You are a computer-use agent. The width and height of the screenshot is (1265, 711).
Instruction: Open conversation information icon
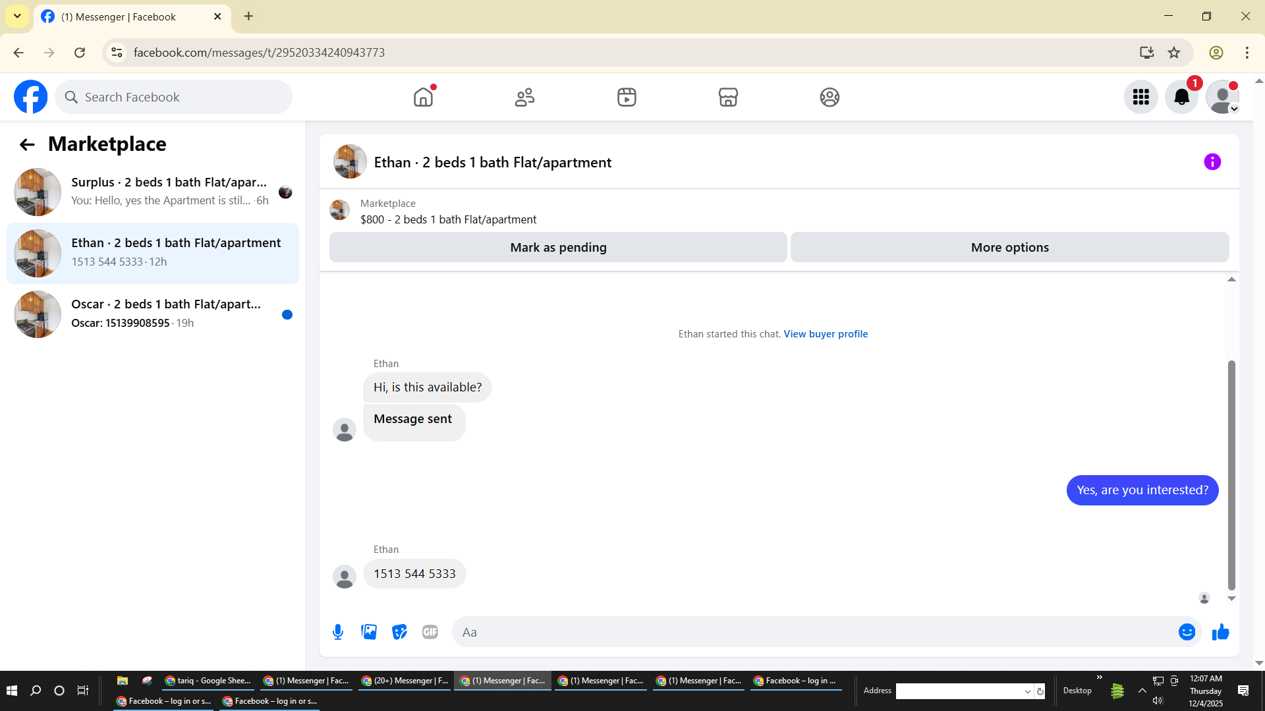pyautogui.click(x=1212, y=162)
